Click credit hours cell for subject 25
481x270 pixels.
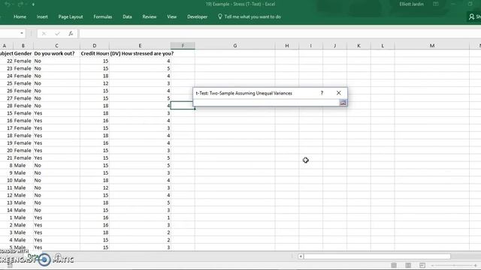95,83
